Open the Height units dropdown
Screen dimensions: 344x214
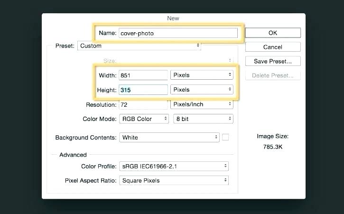pos(202,89)
